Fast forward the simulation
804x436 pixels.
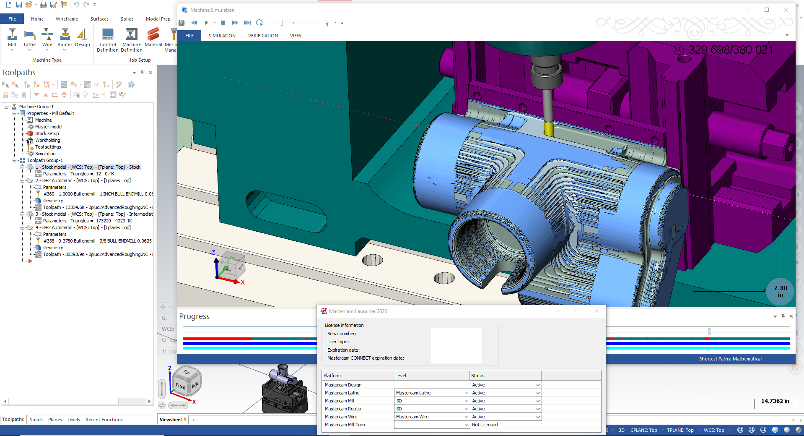coord(235,23)
